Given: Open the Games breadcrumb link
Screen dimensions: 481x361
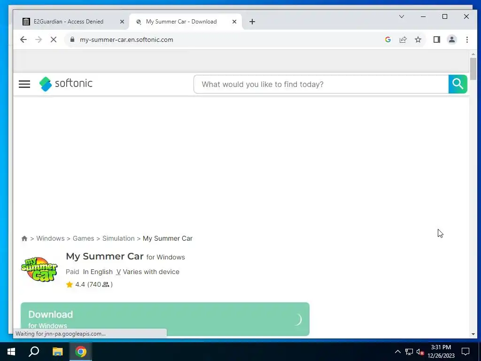Looking at the screenshot, I should 84,238.
